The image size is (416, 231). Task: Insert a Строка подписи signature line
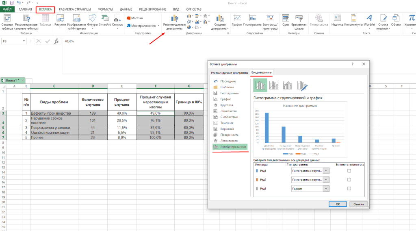point(383,22)
